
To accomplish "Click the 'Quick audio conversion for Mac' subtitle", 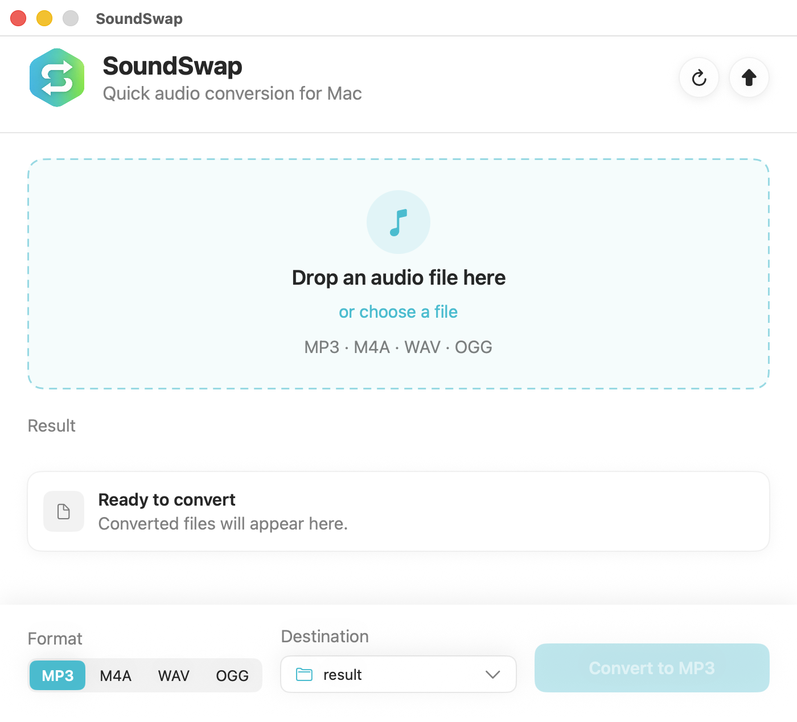I will [x=232, y=93].
